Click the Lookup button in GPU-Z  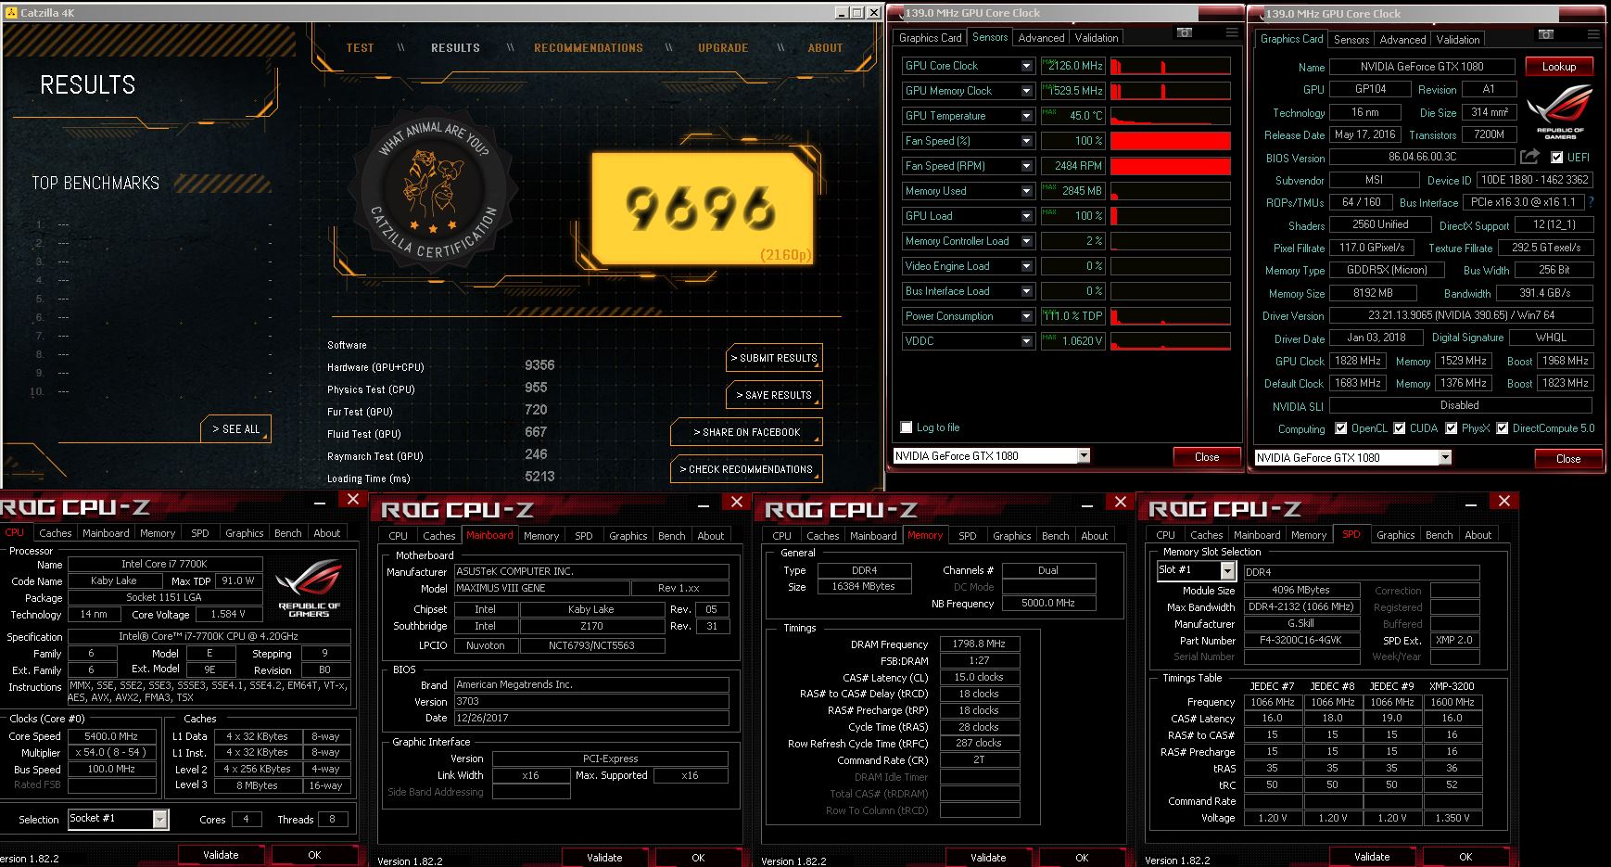(x=1559, y=67)
